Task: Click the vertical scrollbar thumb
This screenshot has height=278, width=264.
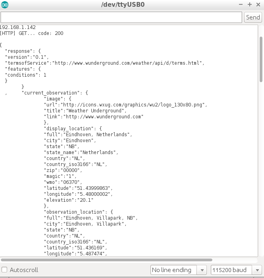Action: tap(261, 59)
